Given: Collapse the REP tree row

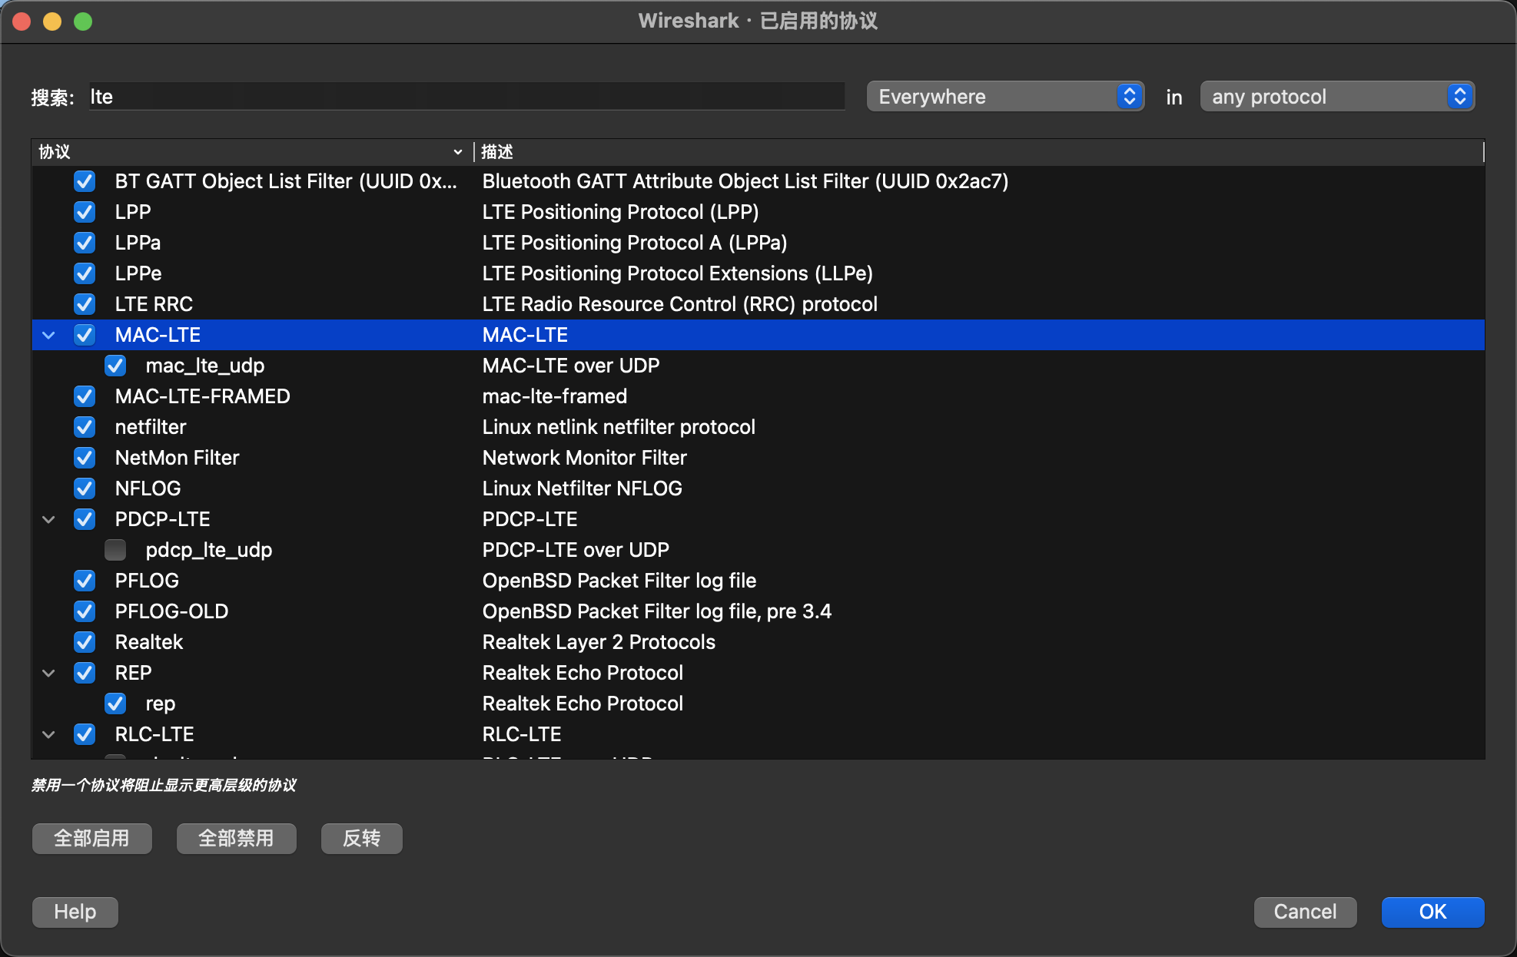Looking at the screenshot, I should [x=49, y=674].
